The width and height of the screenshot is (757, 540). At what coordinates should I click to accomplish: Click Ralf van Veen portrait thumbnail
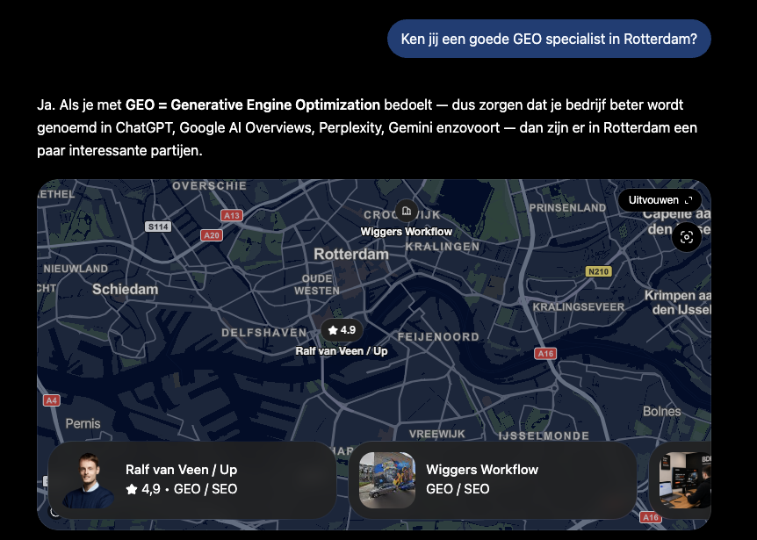tap(88, 480)
